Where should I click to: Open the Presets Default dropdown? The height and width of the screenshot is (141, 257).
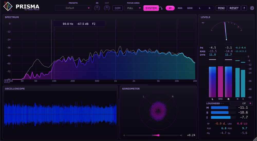[73, 8]
